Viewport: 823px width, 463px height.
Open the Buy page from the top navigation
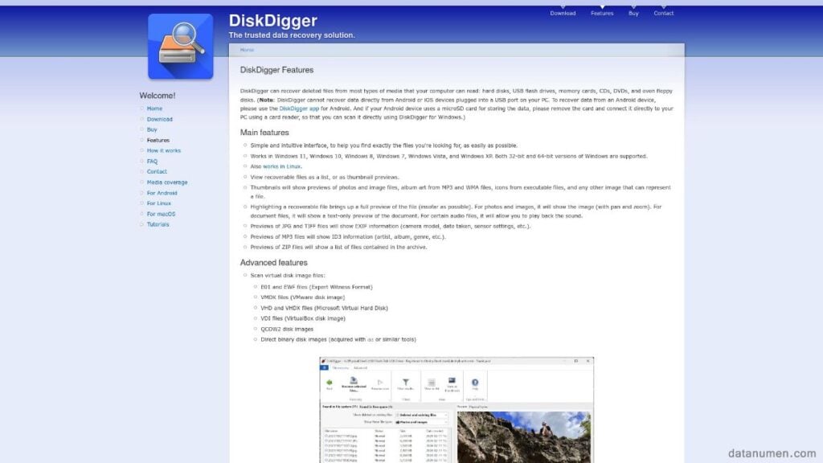(633, 13)
